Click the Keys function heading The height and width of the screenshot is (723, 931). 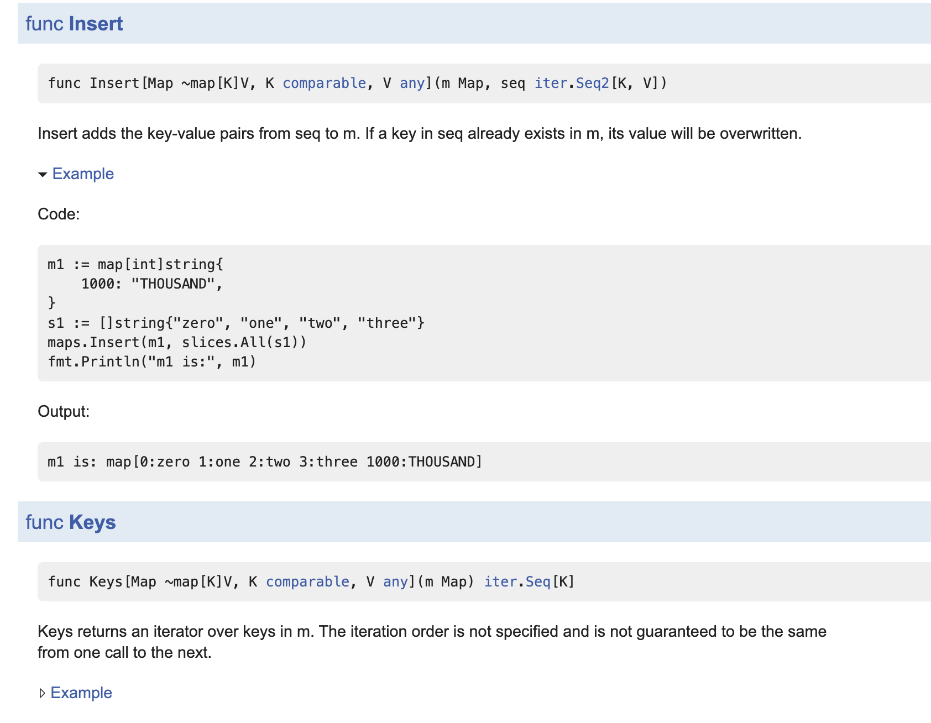pos(92,522)
